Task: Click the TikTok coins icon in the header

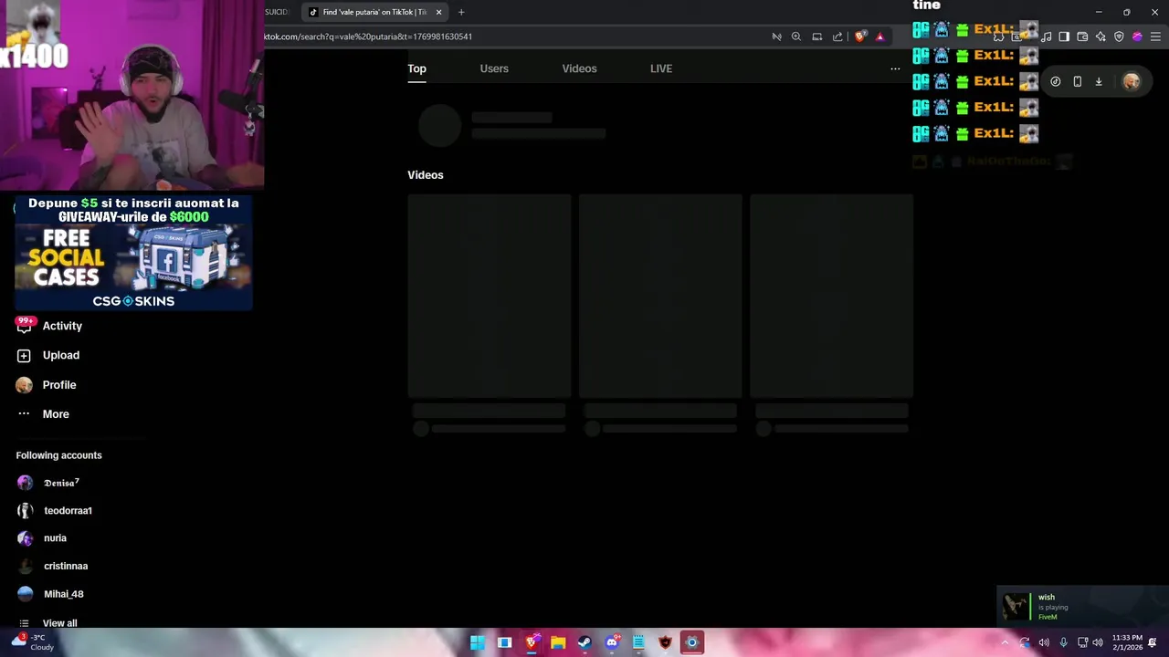Action: [x=1056, y=81]
